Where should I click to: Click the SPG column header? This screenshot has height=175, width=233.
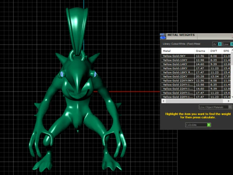(226, 51)
